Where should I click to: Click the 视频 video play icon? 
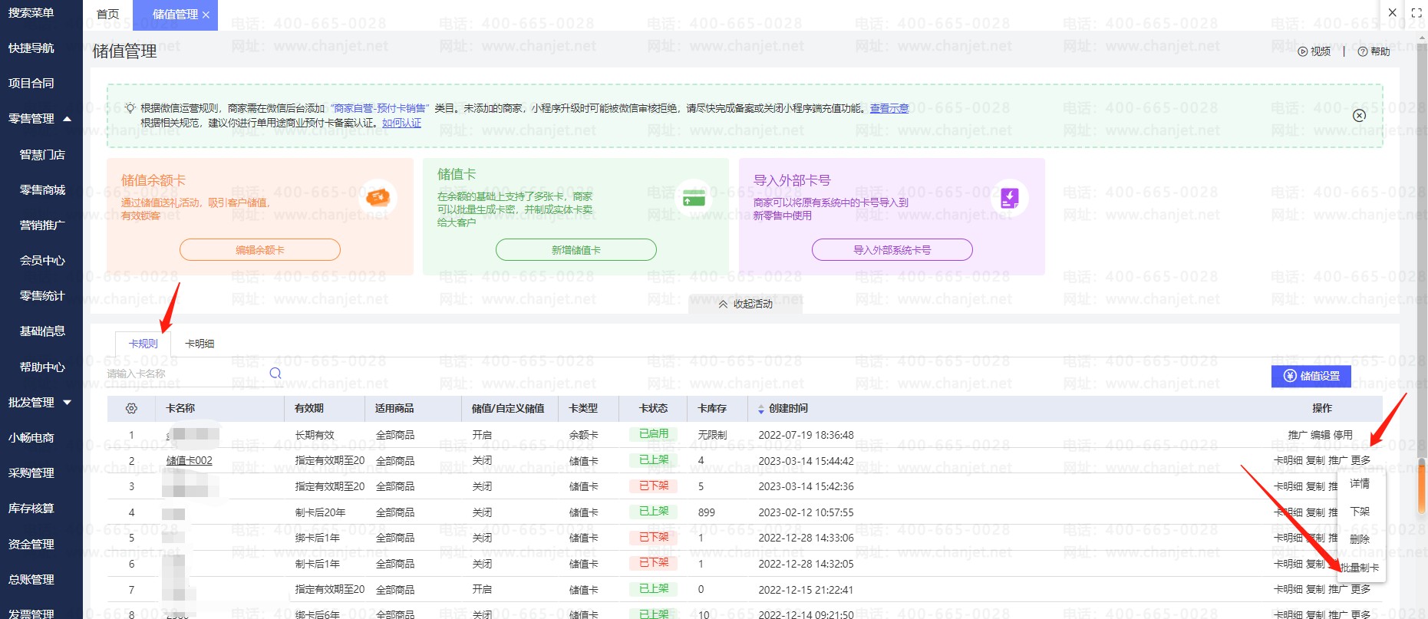(x=1302, y=51)
